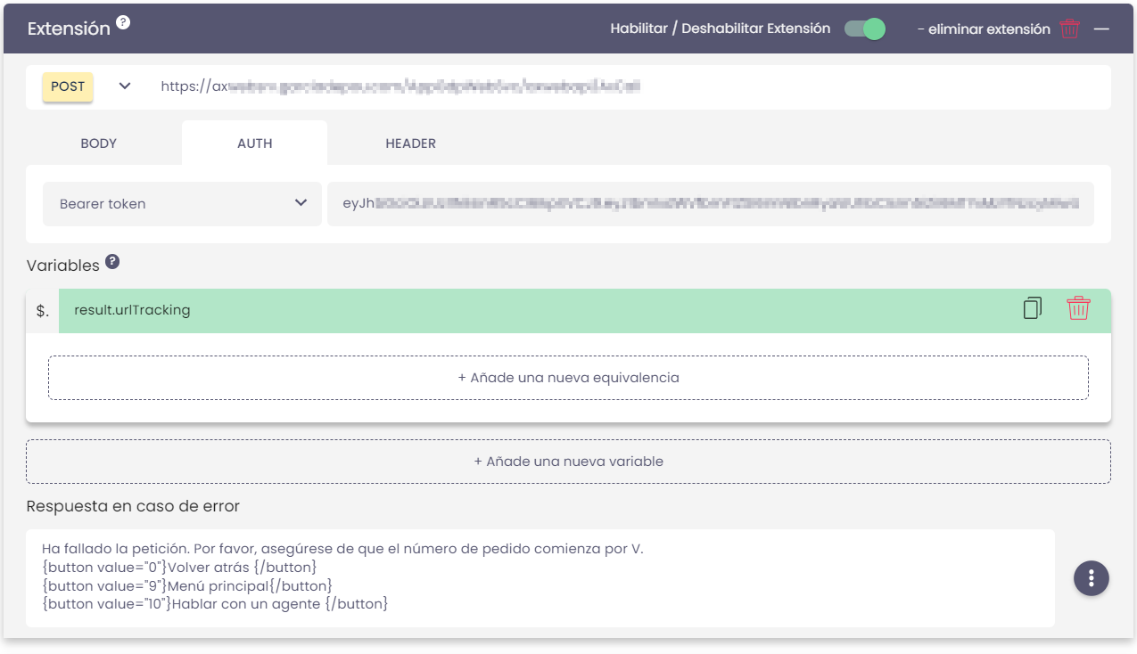This screenshot has width=1137, height=654.
Task: Click the help icon next to Extensión
Action: click(x=123, y=22)
